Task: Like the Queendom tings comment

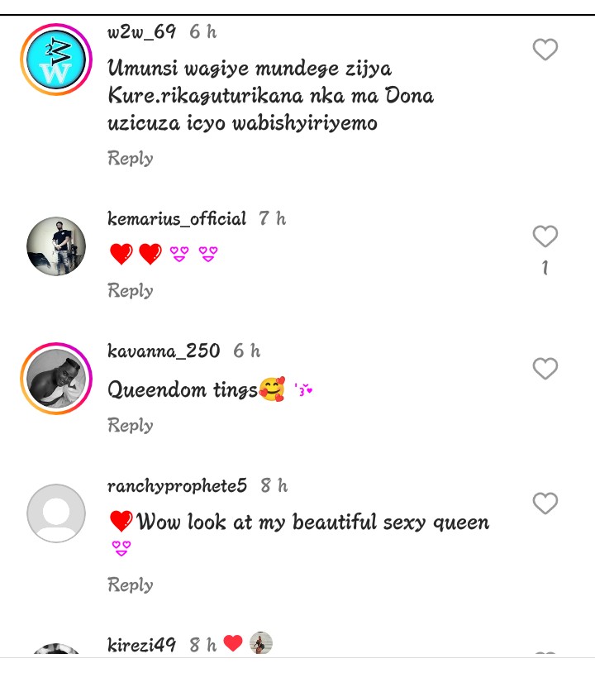Action: (545, 369)
